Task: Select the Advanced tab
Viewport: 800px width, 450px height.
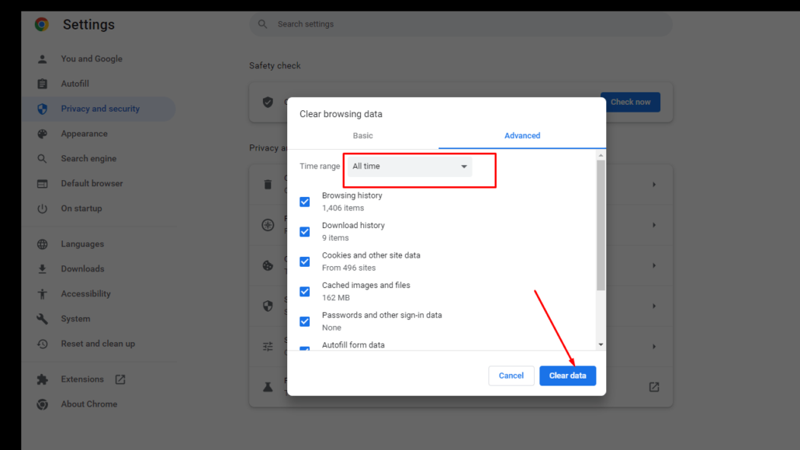Action: pos(522,135)
